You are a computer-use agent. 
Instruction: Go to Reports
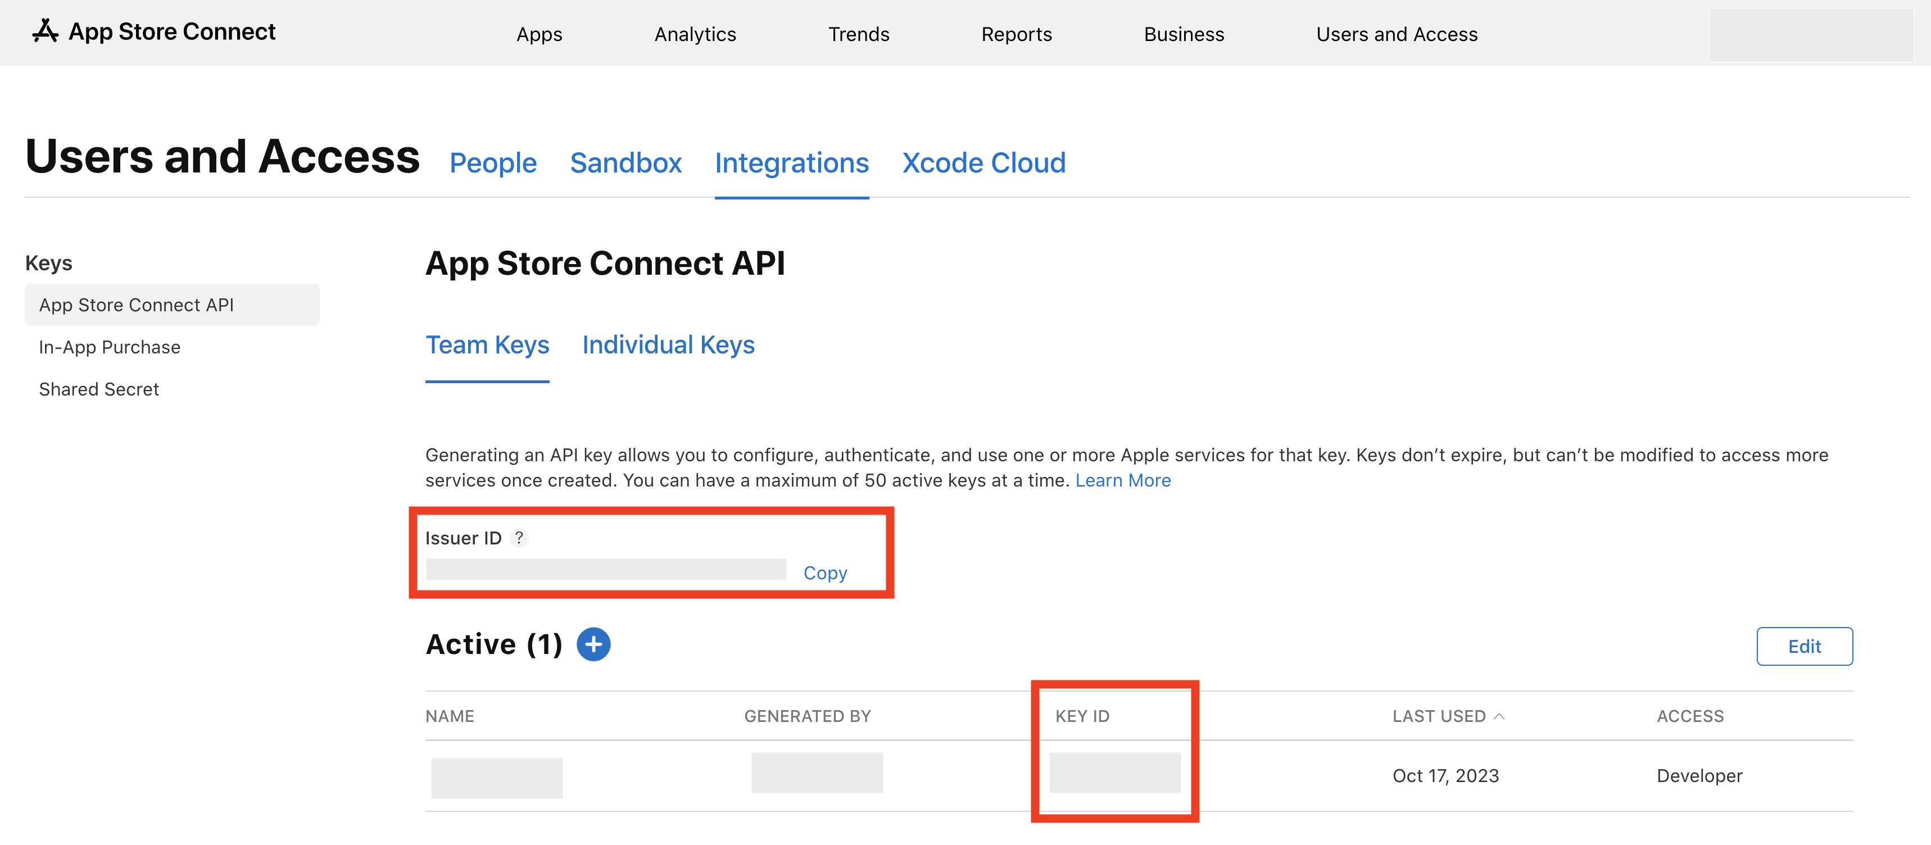(x=1017, y=34)
